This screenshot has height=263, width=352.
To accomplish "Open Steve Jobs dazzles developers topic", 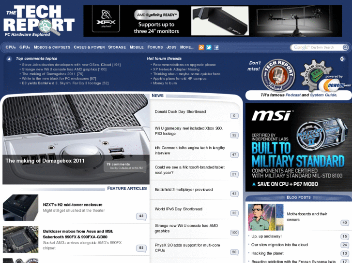I will (x=71, y=65).
